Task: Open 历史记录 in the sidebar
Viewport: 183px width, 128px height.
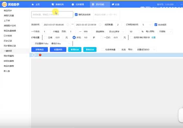Action: (8, 41)
